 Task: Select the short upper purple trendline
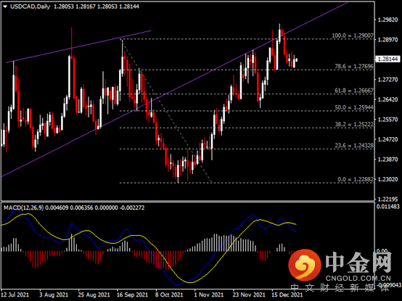[x=78, y=46]
